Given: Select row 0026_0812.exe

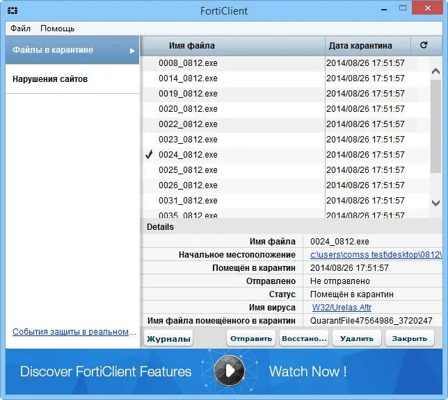Looking at the screenshot, I should point(286,185).
